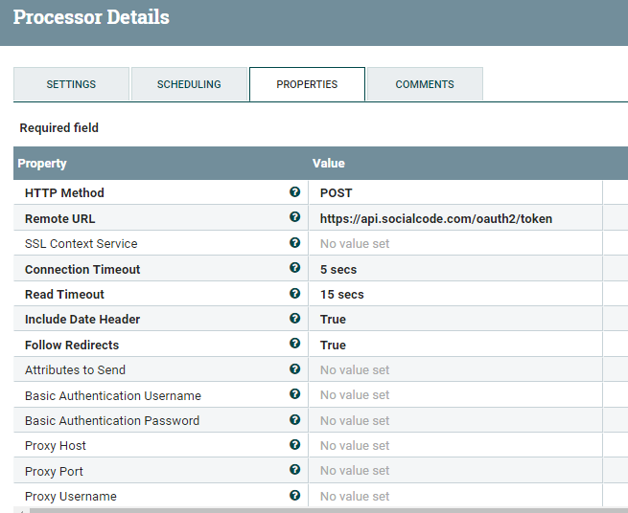Click the help icon for Connection Timeout
This screenshot has height=513, width=628.
[x=295, y=268]
